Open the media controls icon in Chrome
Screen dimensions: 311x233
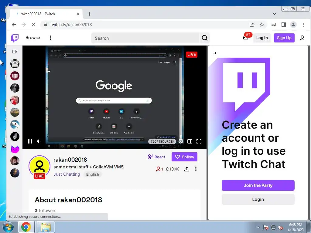[x=274, y=25]
